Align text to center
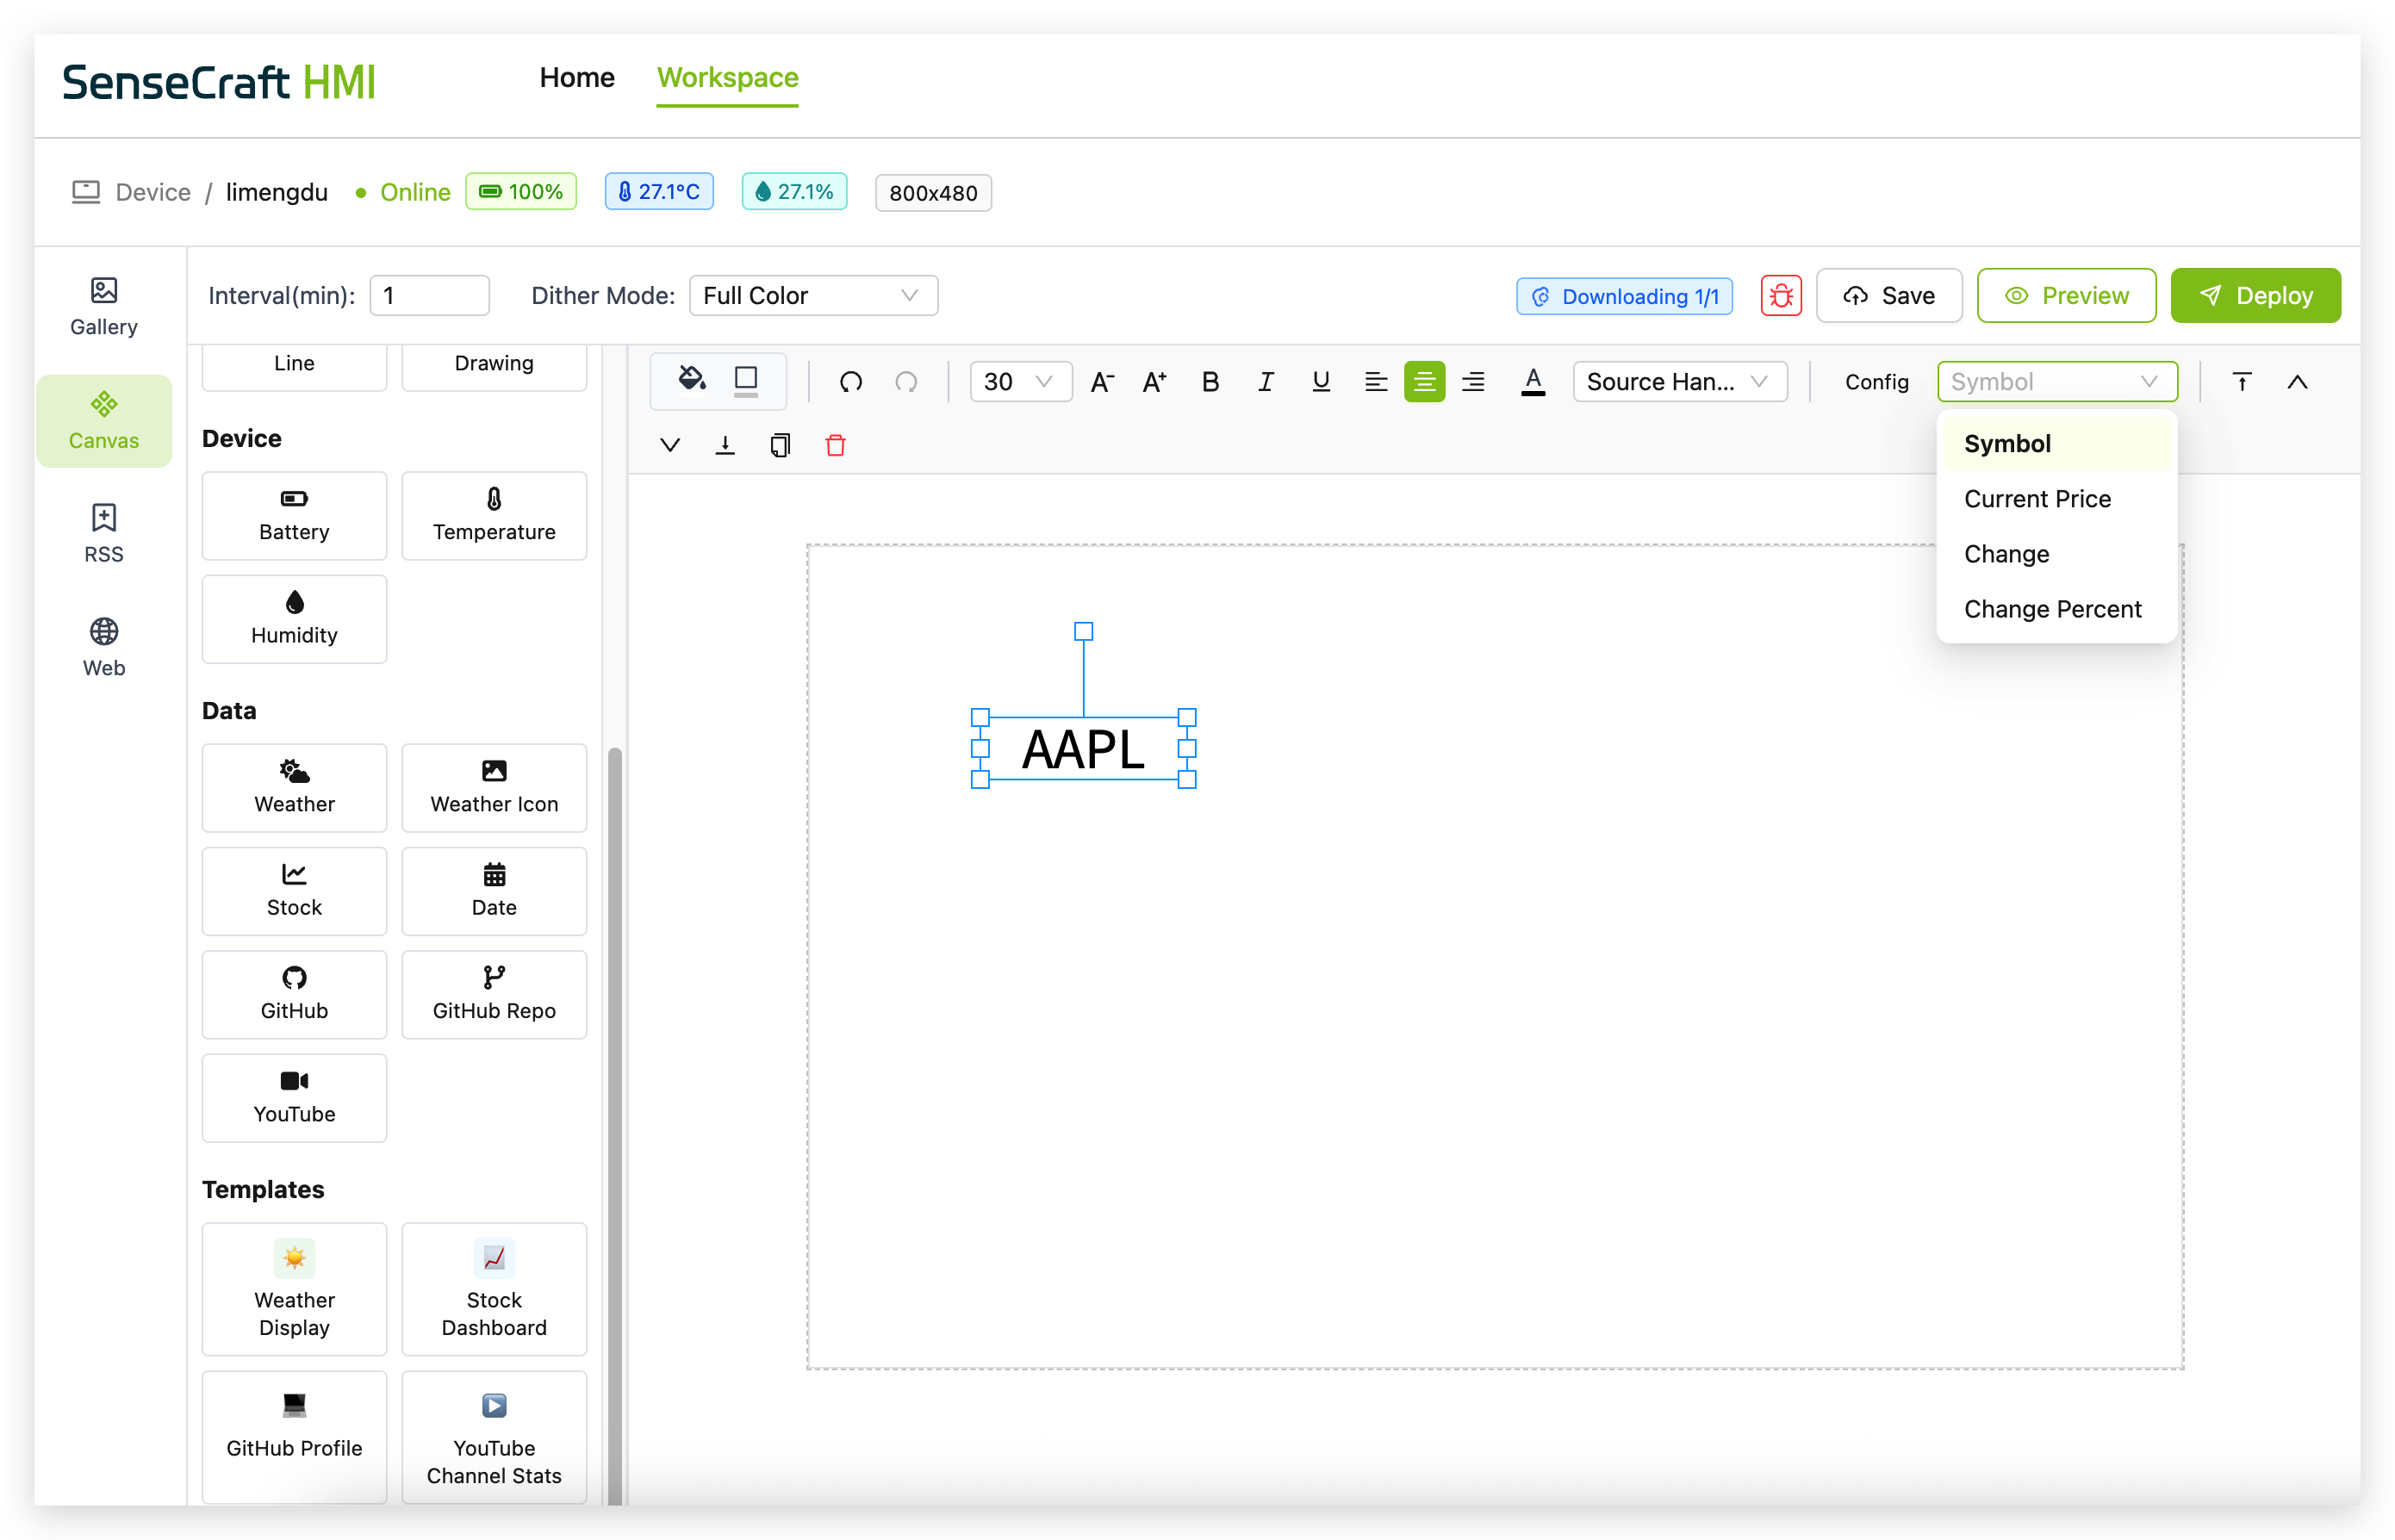Image resolution: width=2395 pixels, height=1540 pixels. [x=1424, y=381]
